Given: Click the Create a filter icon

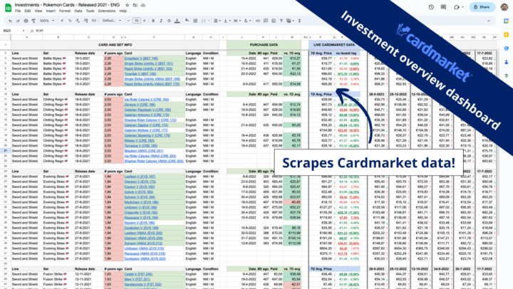Looking at the screenshot, I should tap(281, 21).
